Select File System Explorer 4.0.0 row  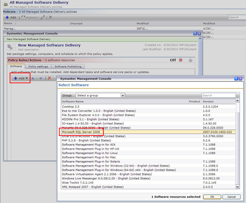point(148,115)
